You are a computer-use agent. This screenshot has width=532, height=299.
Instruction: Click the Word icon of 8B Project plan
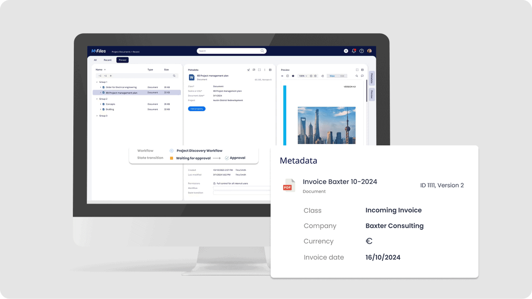pyautogui.click(x=191, y=77)
